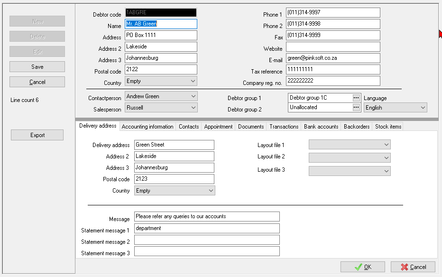Click the Phone 2 field
Screen dimensions: 442x277
333,24
